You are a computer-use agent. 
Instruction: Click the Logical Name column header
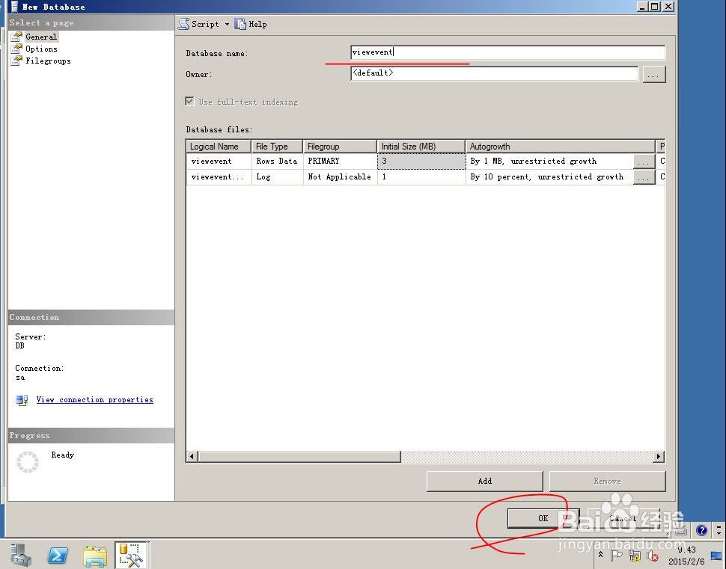219,147
